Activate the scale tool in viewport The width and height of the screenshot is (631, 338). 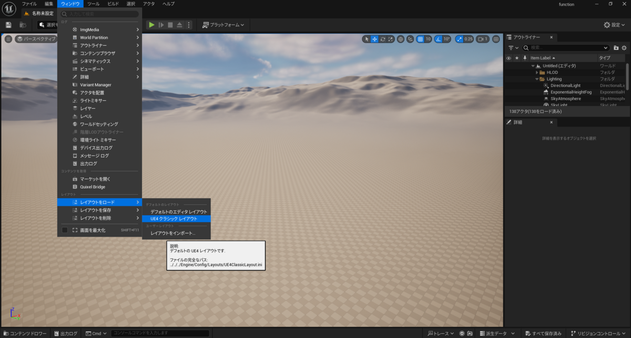(x=390, y=39)
